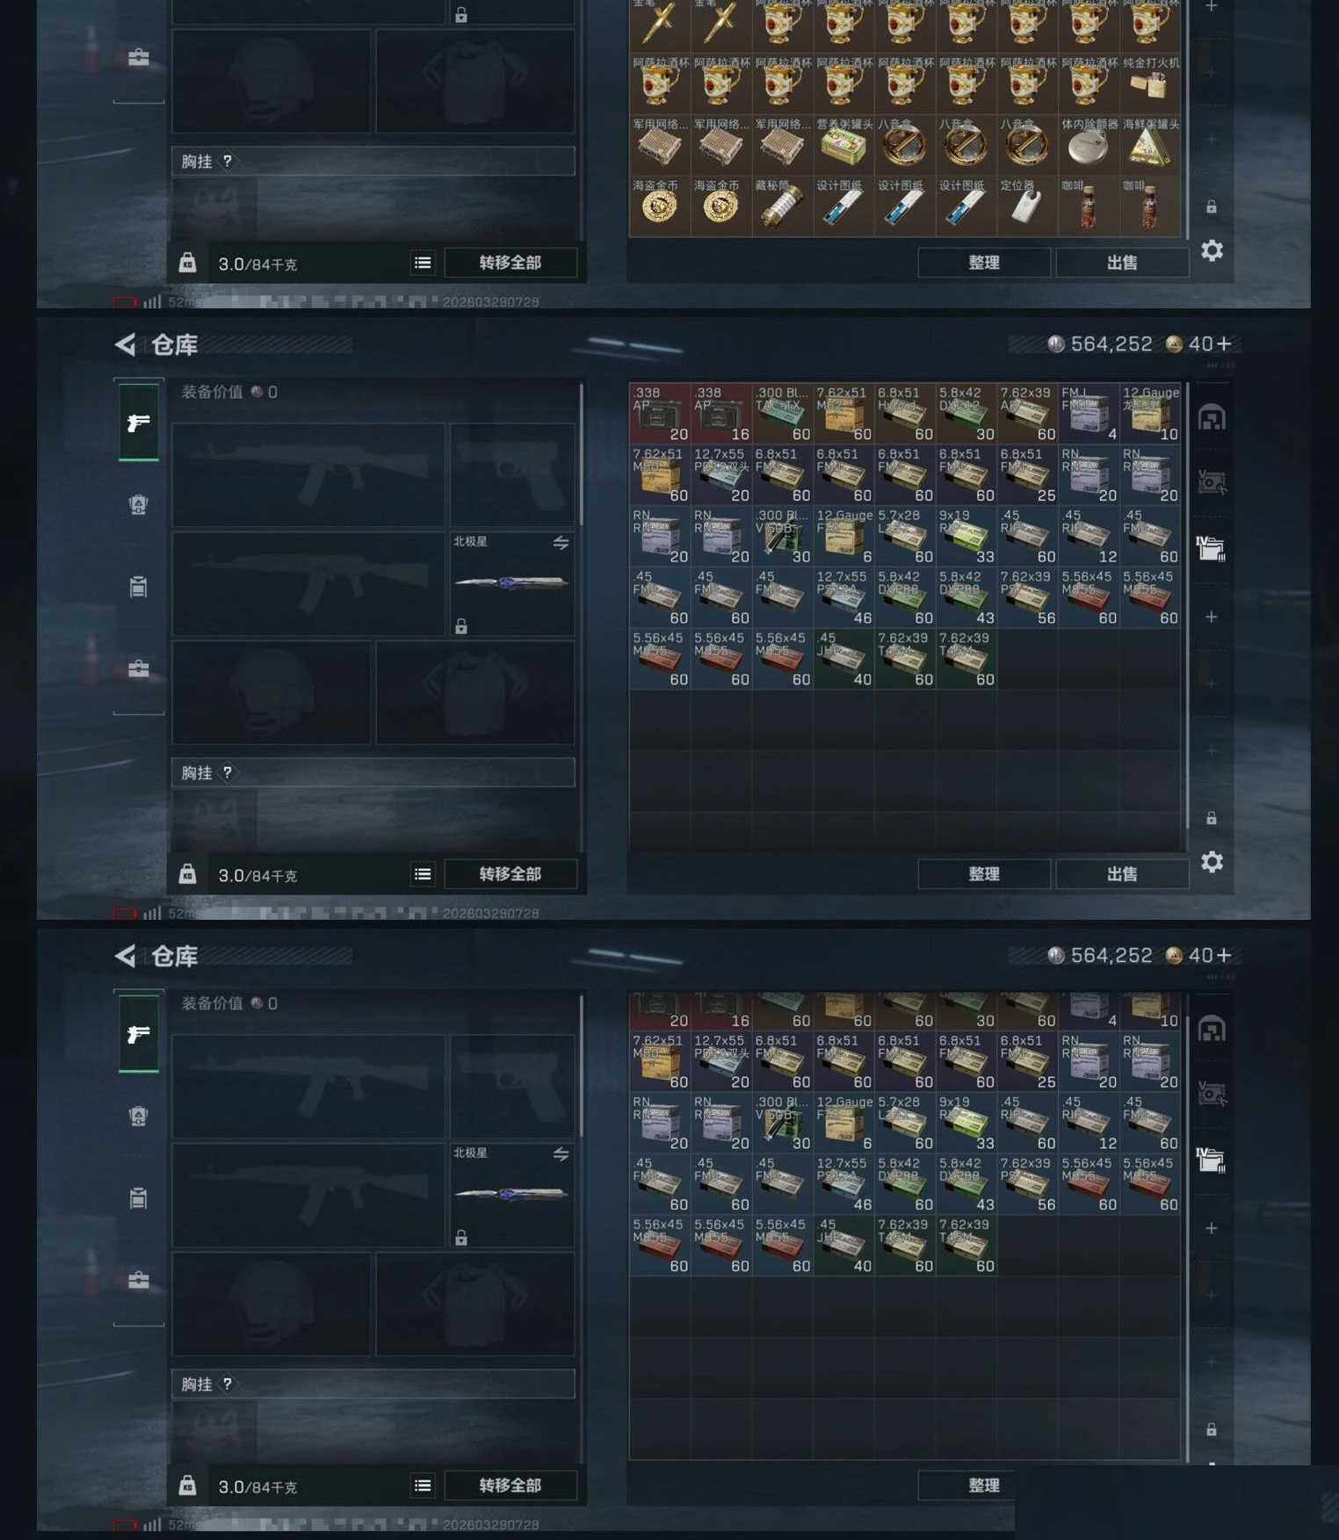Select the 定位器 locator item
Viewport: 1339px width, 1540px height.
[x=1027, y=206]
